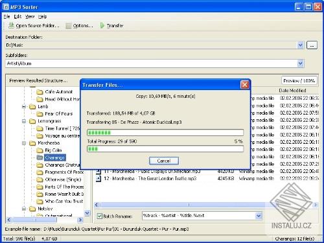The height and width of the screenshot is (243, 324).
Task: Click file icon of The Great London Traffic.mp3
Action: coord(98,178)
